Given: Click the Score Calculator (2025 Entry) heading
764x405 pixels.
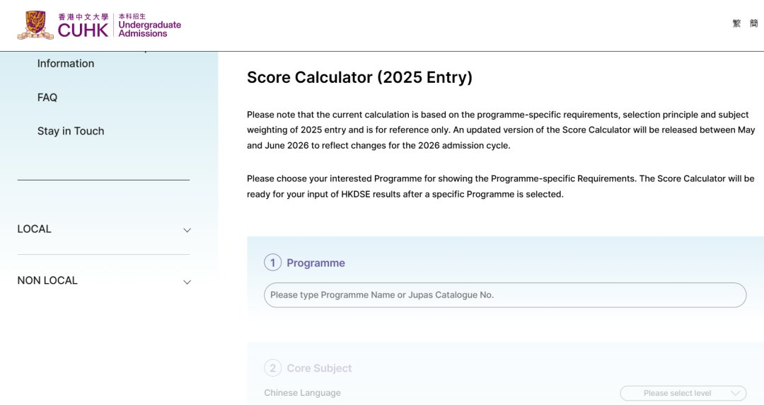Looking at the screenshot, I should coord(359,77).
